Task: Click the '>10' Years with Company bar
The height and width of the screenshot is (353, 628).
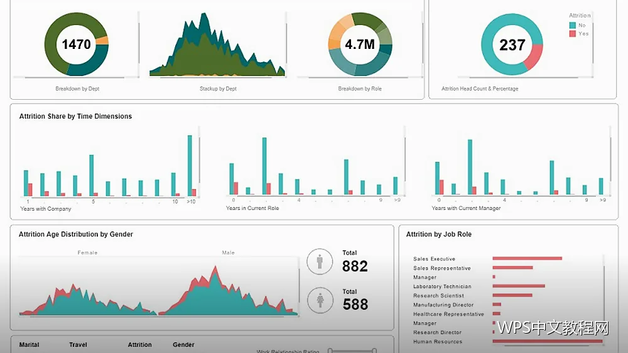Action: pos(190,166)
